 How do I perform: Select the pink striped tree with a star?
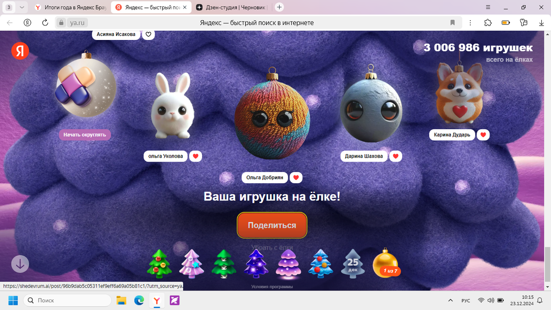191,264
